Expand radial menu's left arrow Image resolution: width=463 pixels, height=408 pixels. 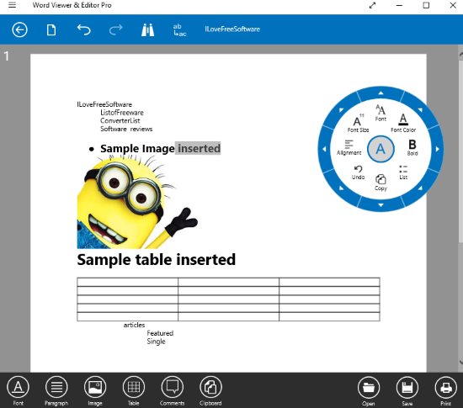(x=324, y=149)
